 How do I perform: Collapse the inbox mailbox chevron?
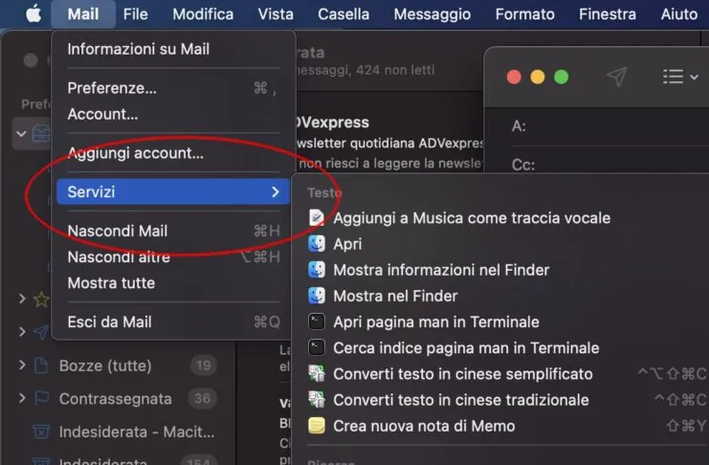pos(21,134)
